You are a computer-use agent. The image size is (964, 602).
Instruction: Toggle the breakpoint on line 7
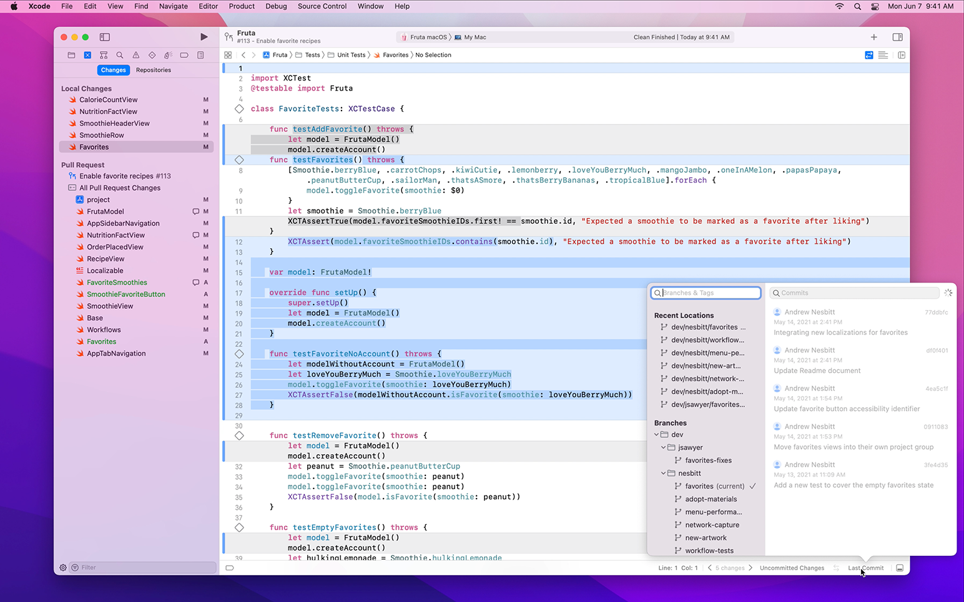click(x=239, y=160)
